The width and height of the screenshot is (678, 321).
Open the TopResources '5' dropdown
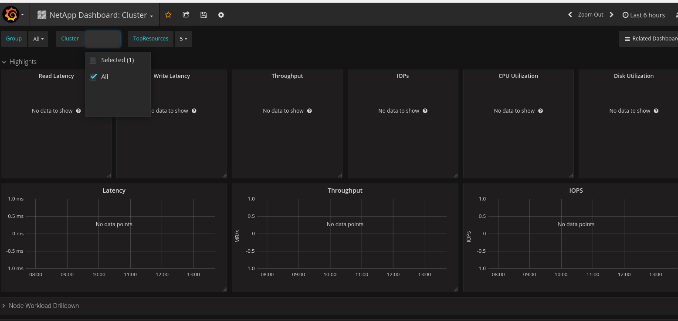point(183,39)
